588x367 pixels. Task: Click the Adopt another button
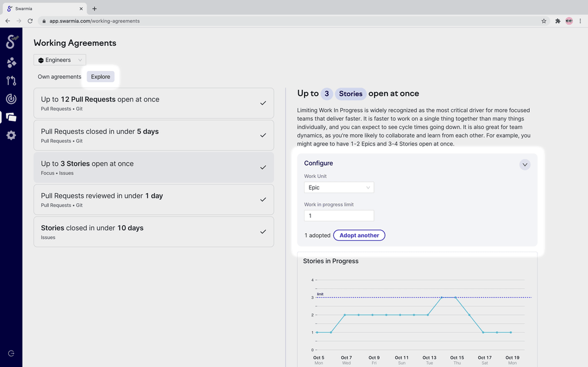coord(359,235)
